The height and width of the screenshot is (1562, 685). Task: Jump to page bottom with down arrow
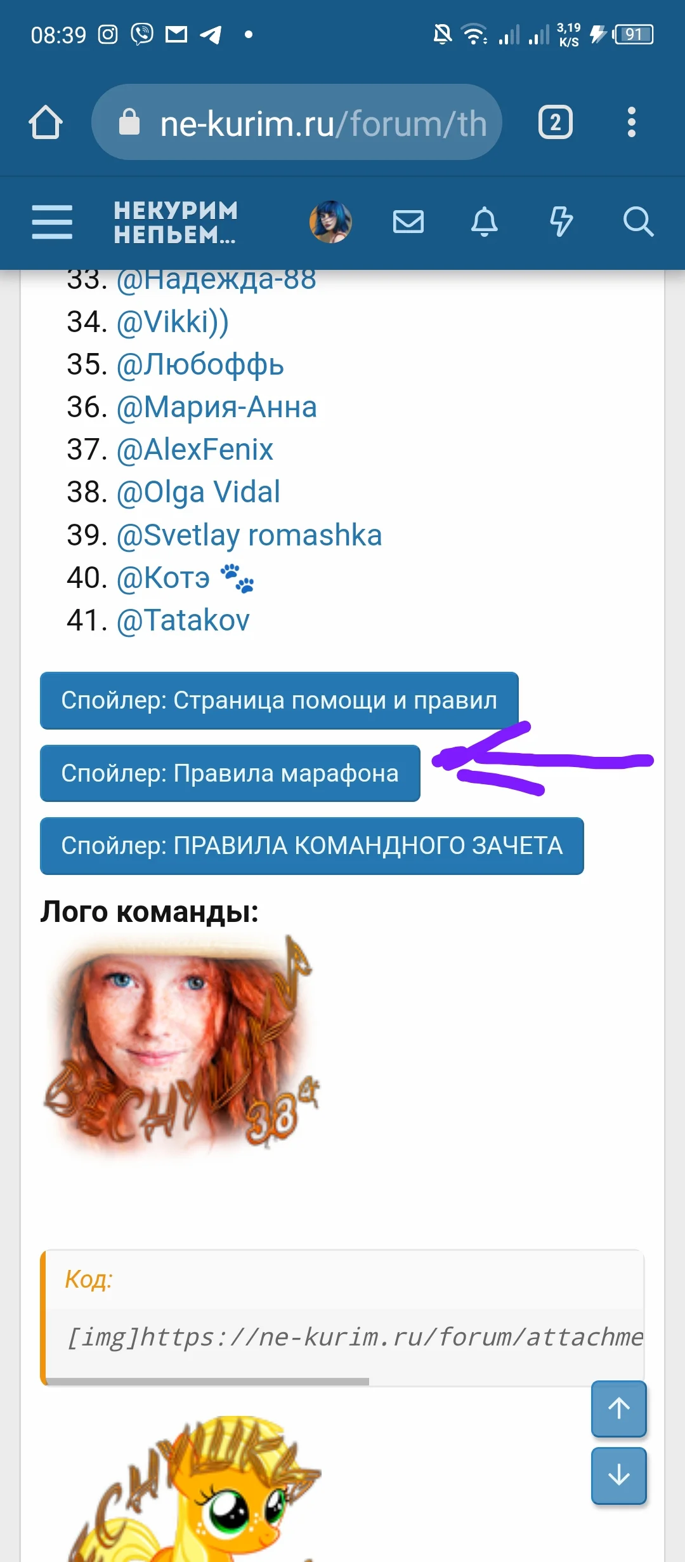point(619,1476)
